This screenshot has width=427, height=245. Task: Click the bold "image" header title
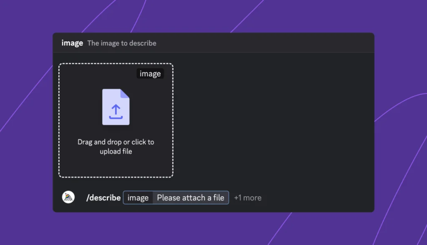[72, 43]
